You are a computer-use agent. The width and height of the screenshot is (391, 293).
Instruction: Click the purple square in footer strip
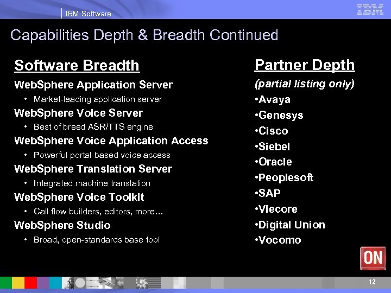(x=43, y=283)
